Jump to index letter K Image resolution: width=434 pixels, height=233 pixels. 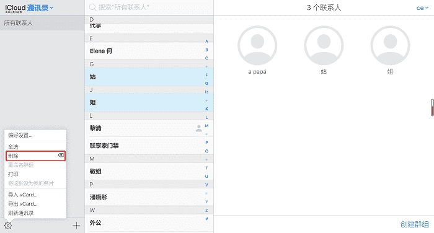(x=206, y=108)
